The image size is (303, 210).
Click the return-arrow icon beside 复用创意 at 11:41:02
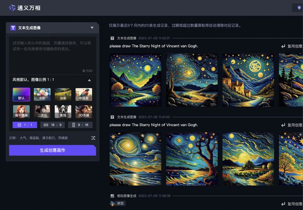pyautogui.click(x=283, y=125)
